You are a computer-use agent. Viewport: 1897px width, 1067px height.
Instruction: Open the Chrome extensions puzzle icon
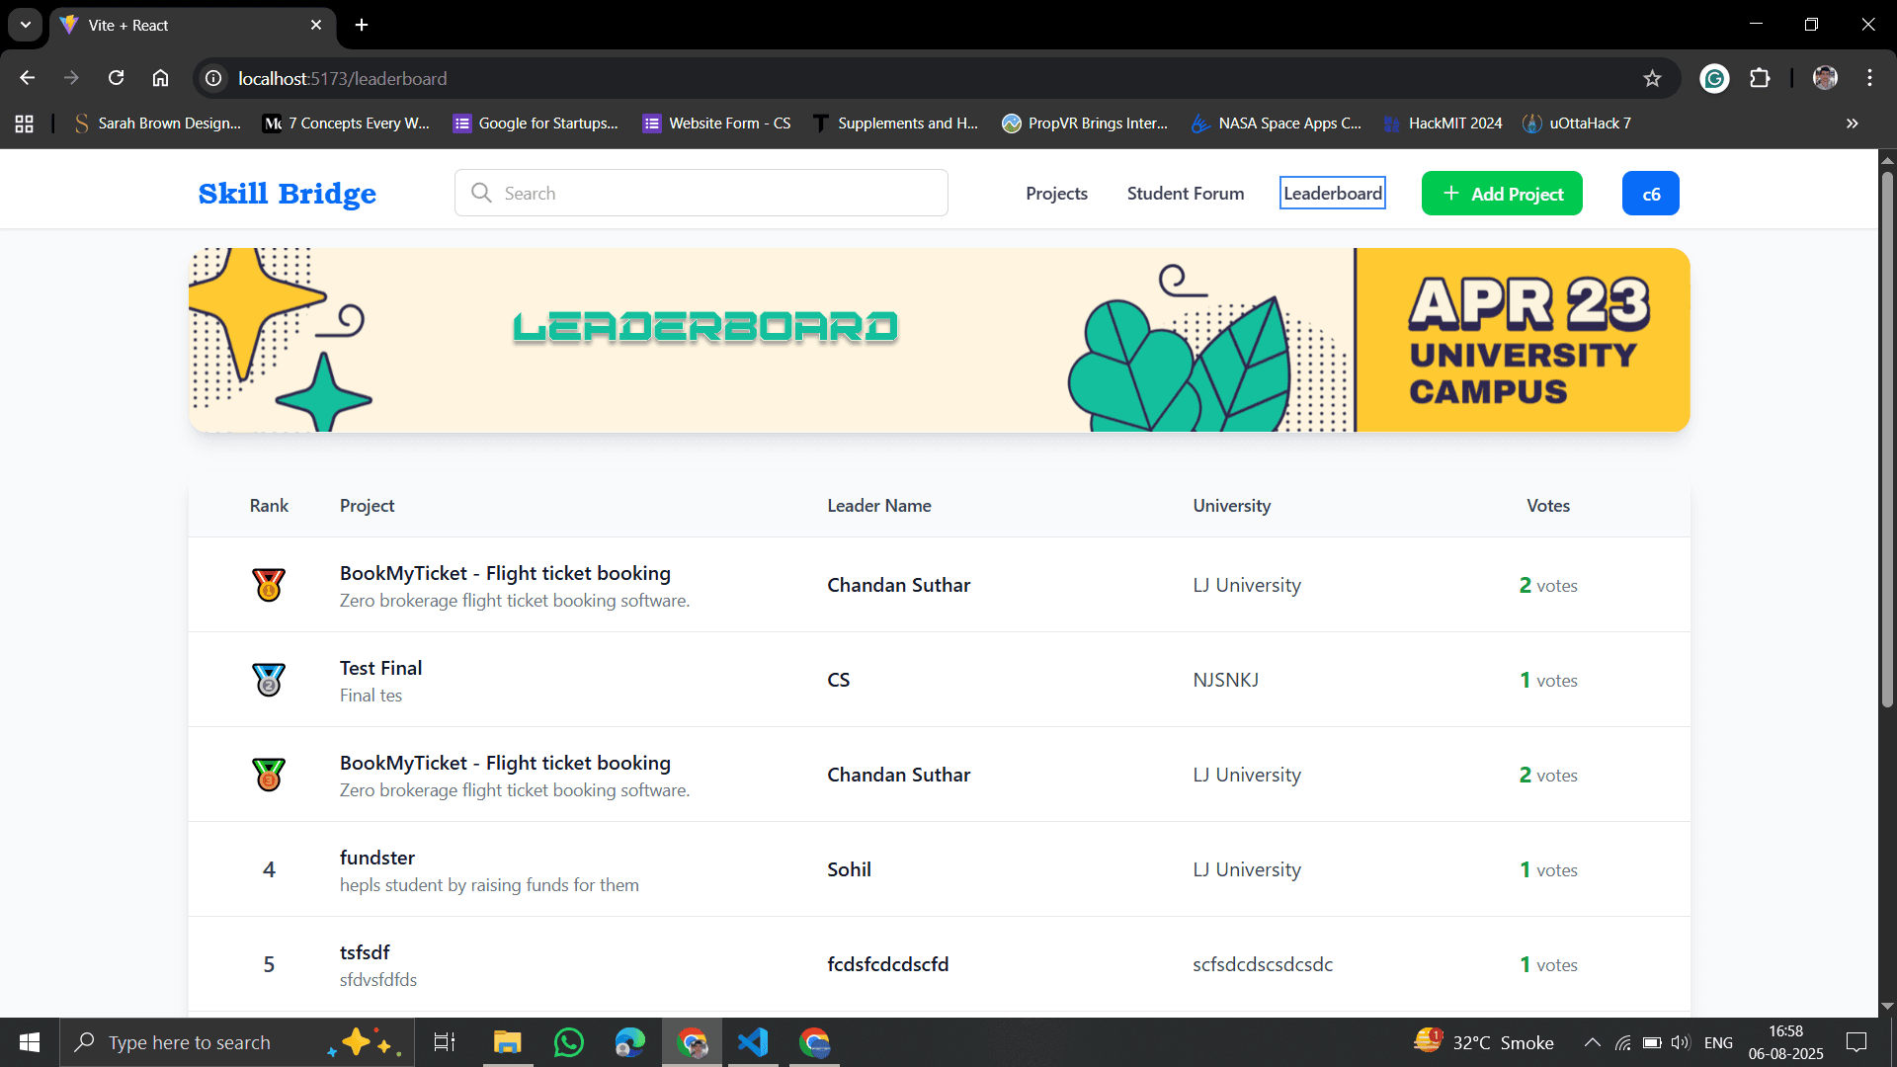point(1760,78)
